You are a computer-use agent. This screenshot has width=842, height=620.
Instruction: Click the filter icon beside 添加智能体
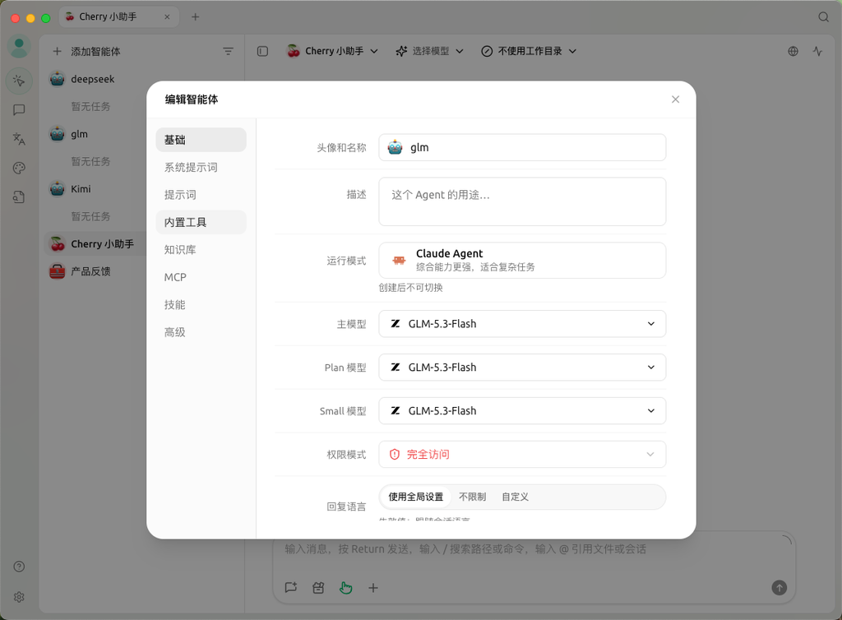pyautogui.click(x=229, y=52)
